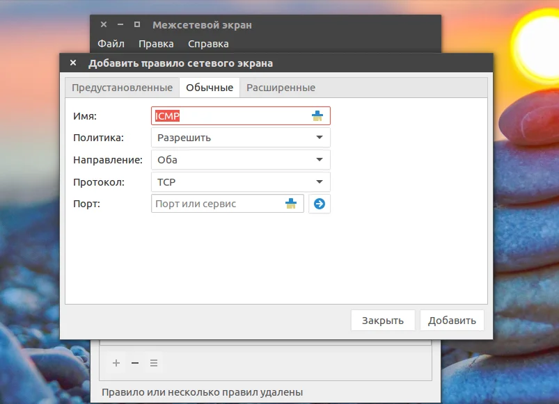The height and width of the screenshot is (404, 559).
Task: Click the Направление: label
Action: pyautogui.click(x=108, y=160)
